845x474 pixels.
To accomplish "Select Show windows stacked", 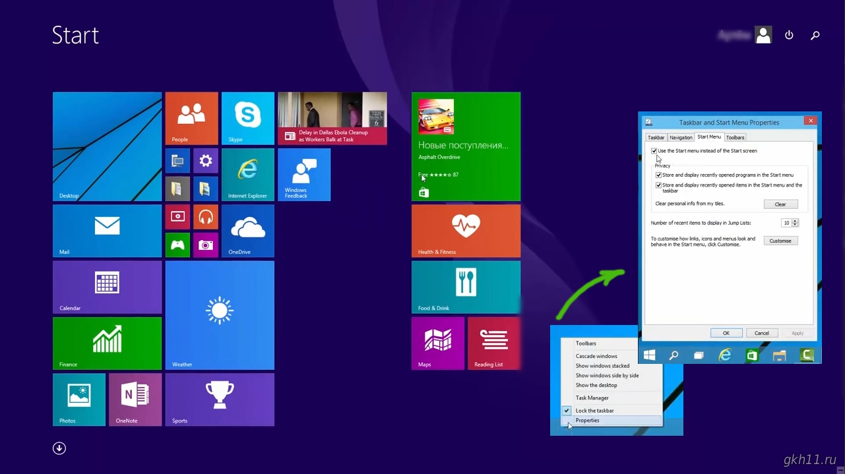I will click(611, 366).
